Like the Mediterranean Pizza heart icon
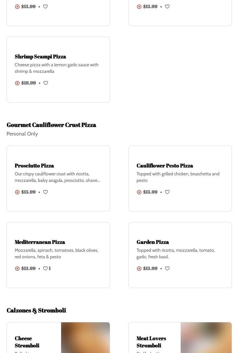Image resolution: width=245 pixels, height=353 pixels. 45,268
